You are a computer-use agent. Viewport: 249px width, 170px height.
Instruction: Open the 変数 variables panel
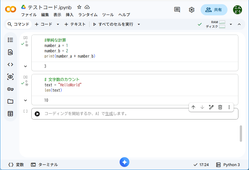(x=16, y=165)
